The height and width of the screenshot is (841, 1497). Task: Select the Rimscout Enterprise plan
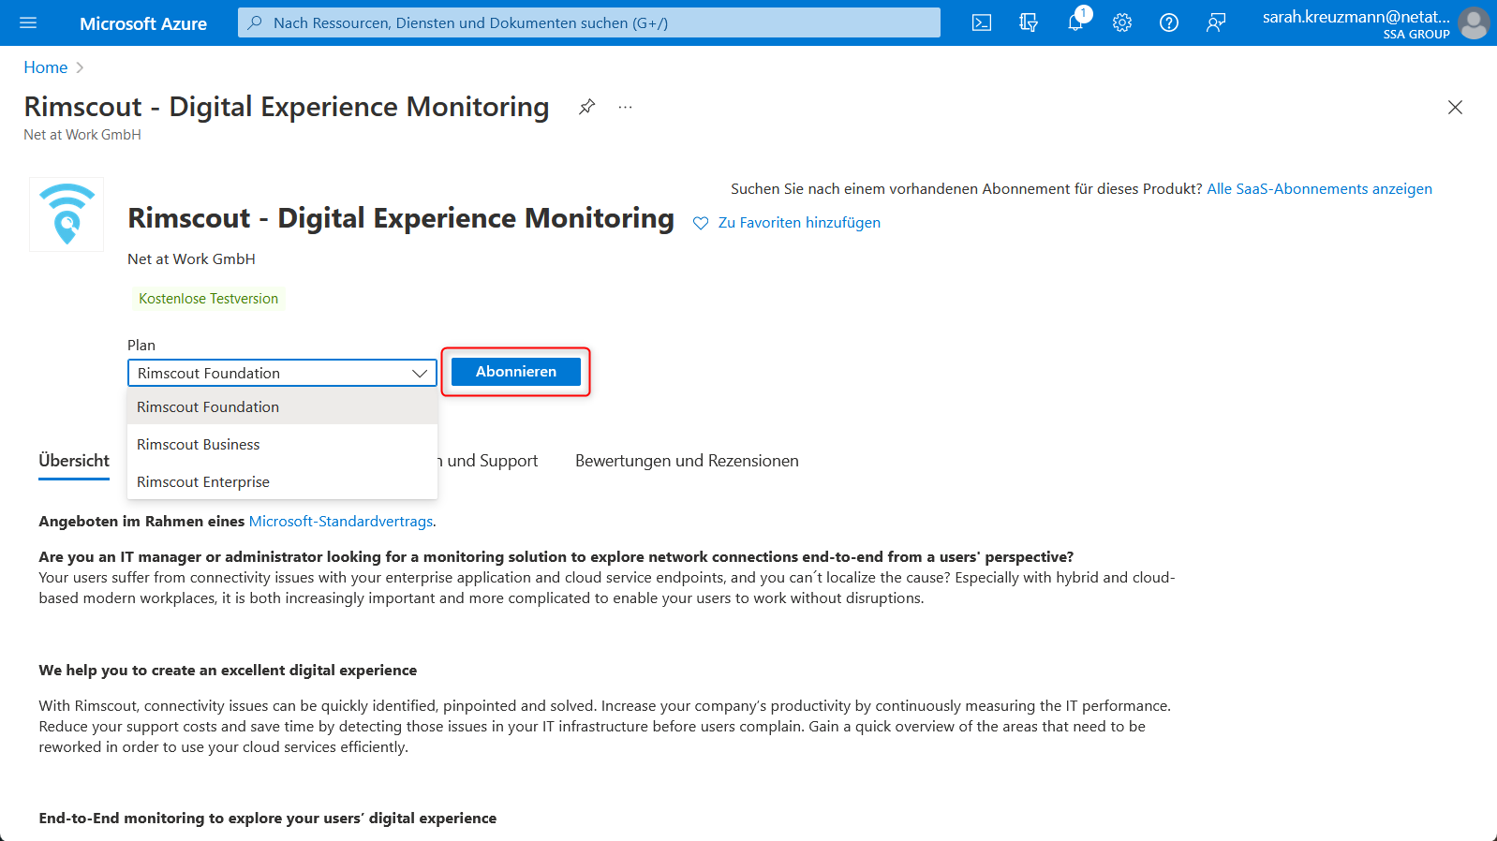point(282,481)
